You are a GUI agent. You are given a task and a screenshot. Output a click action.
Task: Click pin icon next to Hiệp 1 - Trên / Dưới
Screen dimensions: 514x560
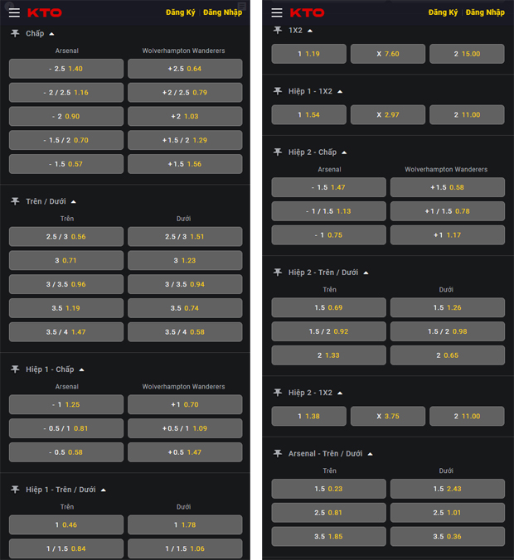pyautogui.click(x=15, y=490)
